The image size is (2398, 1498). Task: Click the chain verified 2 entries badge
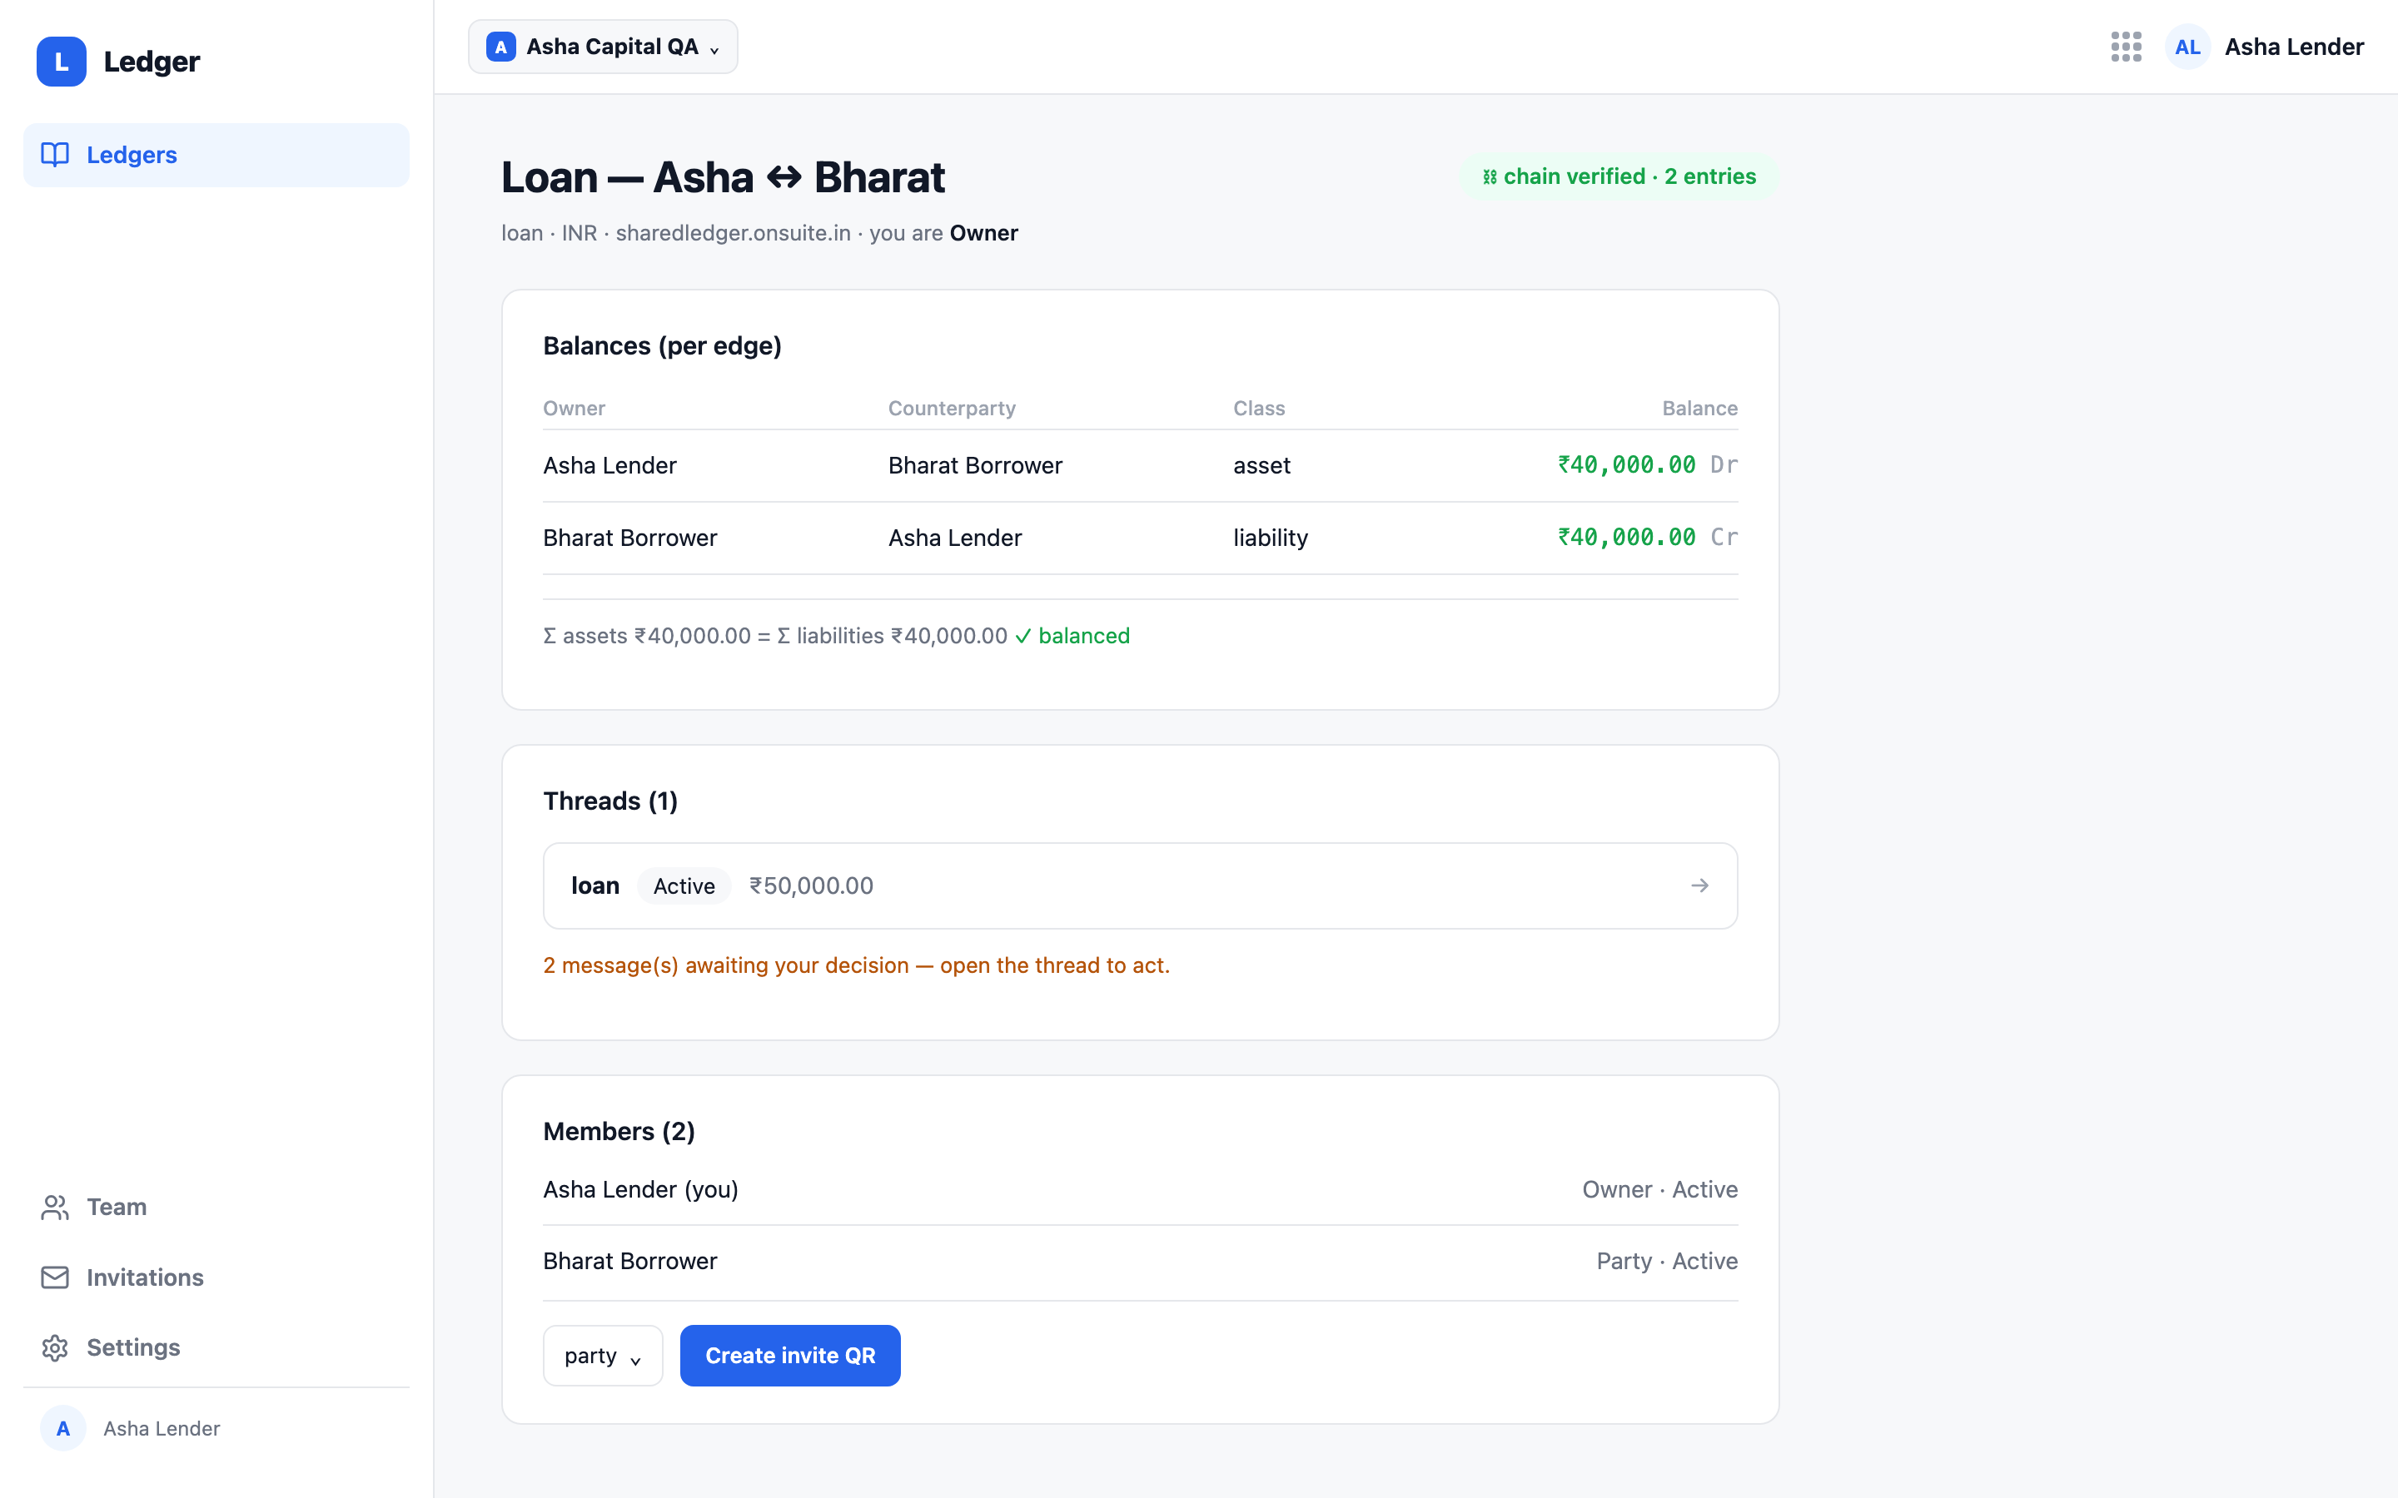(1619, 176)
